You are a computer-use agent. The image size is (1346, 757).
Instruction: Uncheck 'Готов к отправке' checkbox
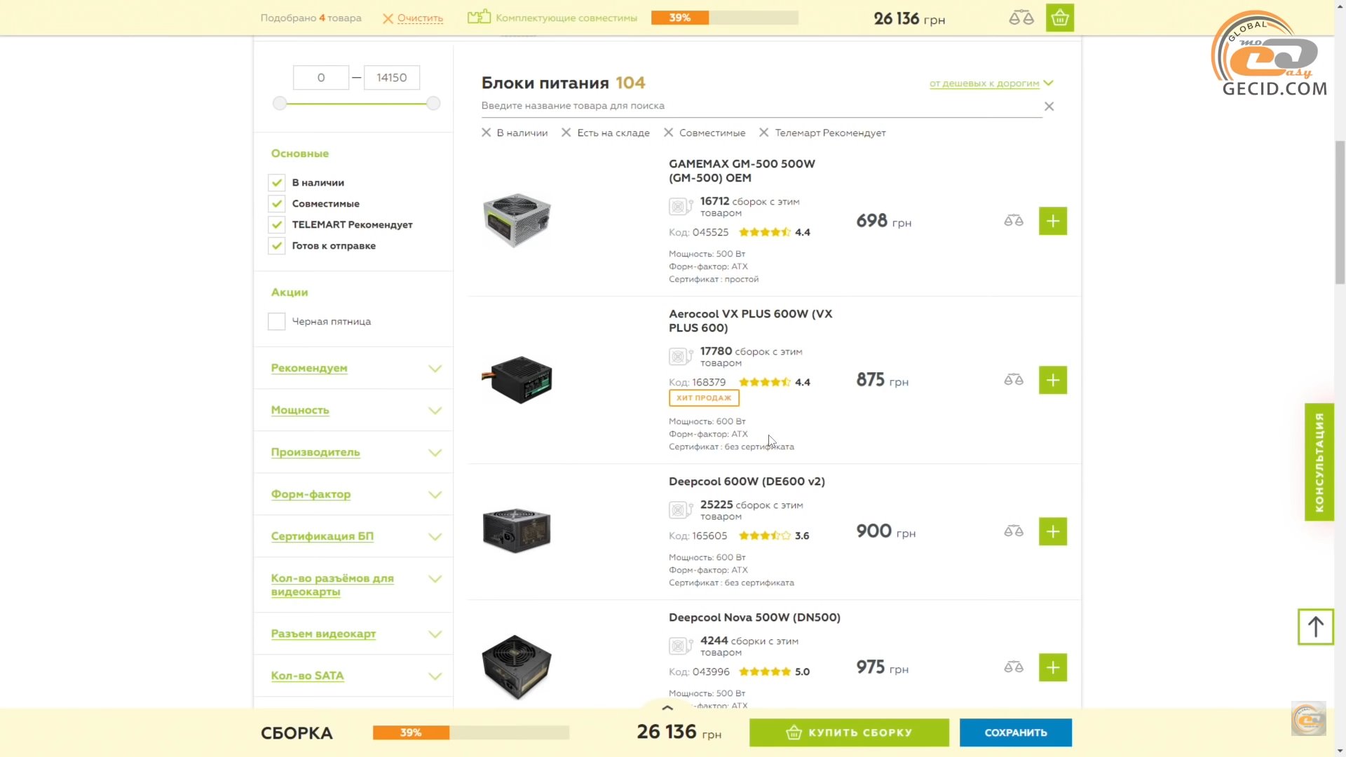point(276,246)
